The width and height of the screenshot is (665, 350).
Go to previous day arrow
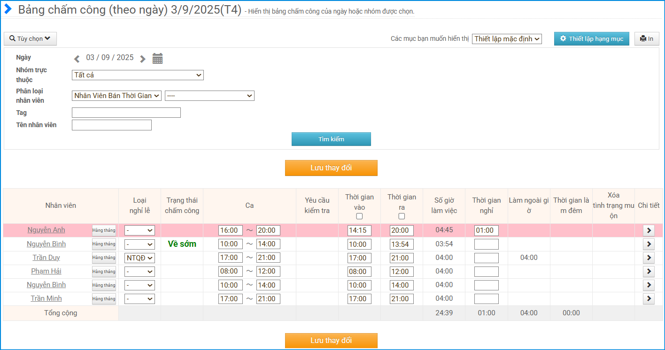[77, 59]
